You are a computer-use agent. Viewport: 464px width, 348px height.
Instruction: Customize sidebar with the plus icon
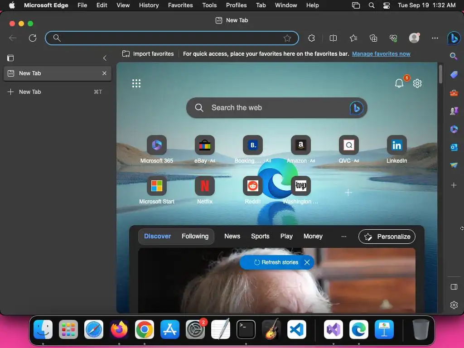tap(454, 185)
